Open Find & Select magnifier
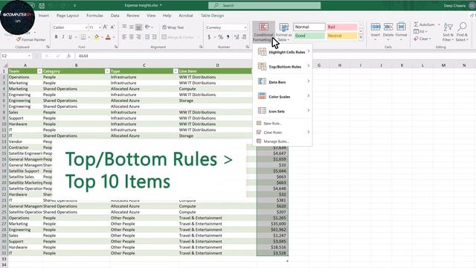 pyautogui.click(x=462, y=32)
